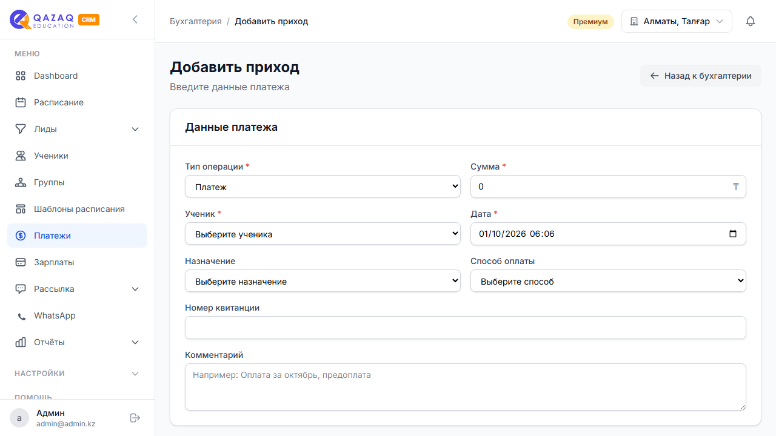Click the tenge currency icon in Сумма field

[x=736, y=187]
